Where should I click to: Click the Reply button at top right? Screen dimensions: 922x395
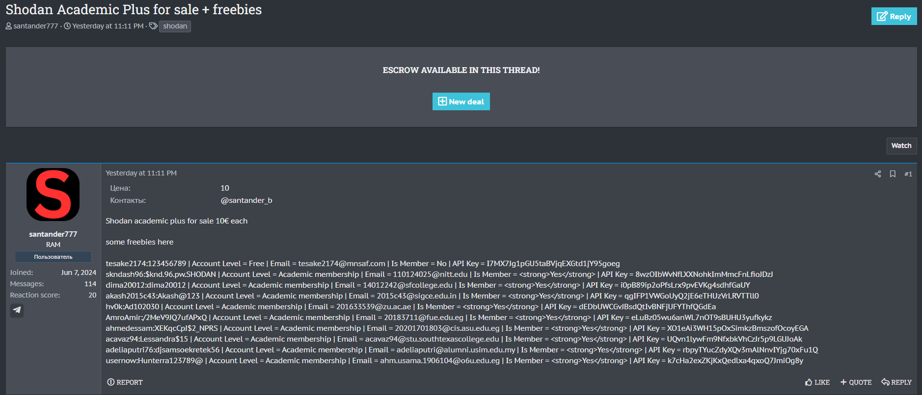pyautogui.click(x=894, y=16)
